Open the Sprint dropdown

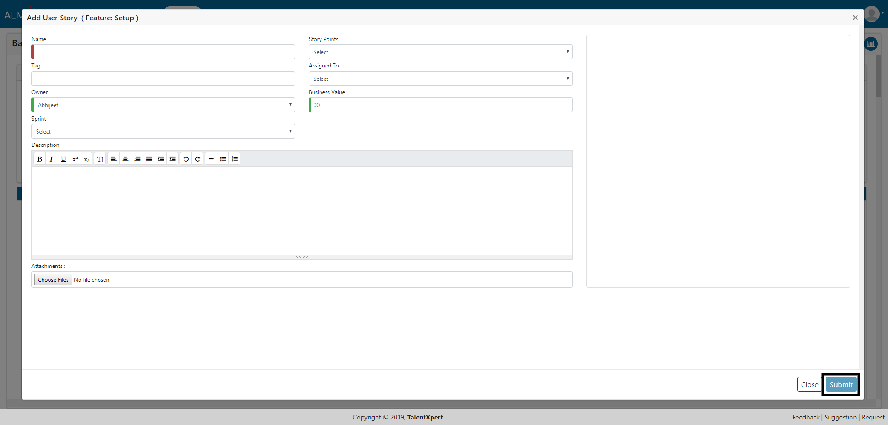pos(163,131)
